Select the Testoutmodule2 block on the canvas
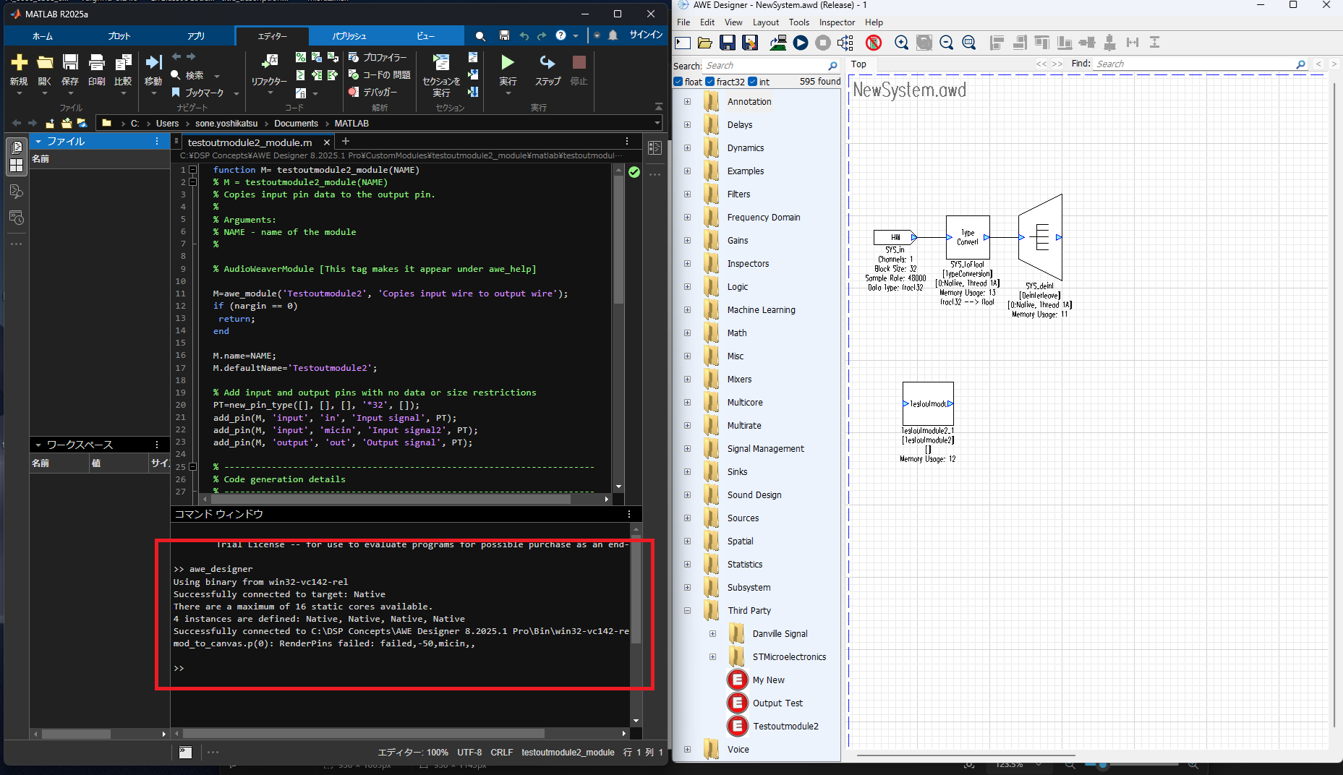This screenshot has width=1343, height=775. pos(928,403)
